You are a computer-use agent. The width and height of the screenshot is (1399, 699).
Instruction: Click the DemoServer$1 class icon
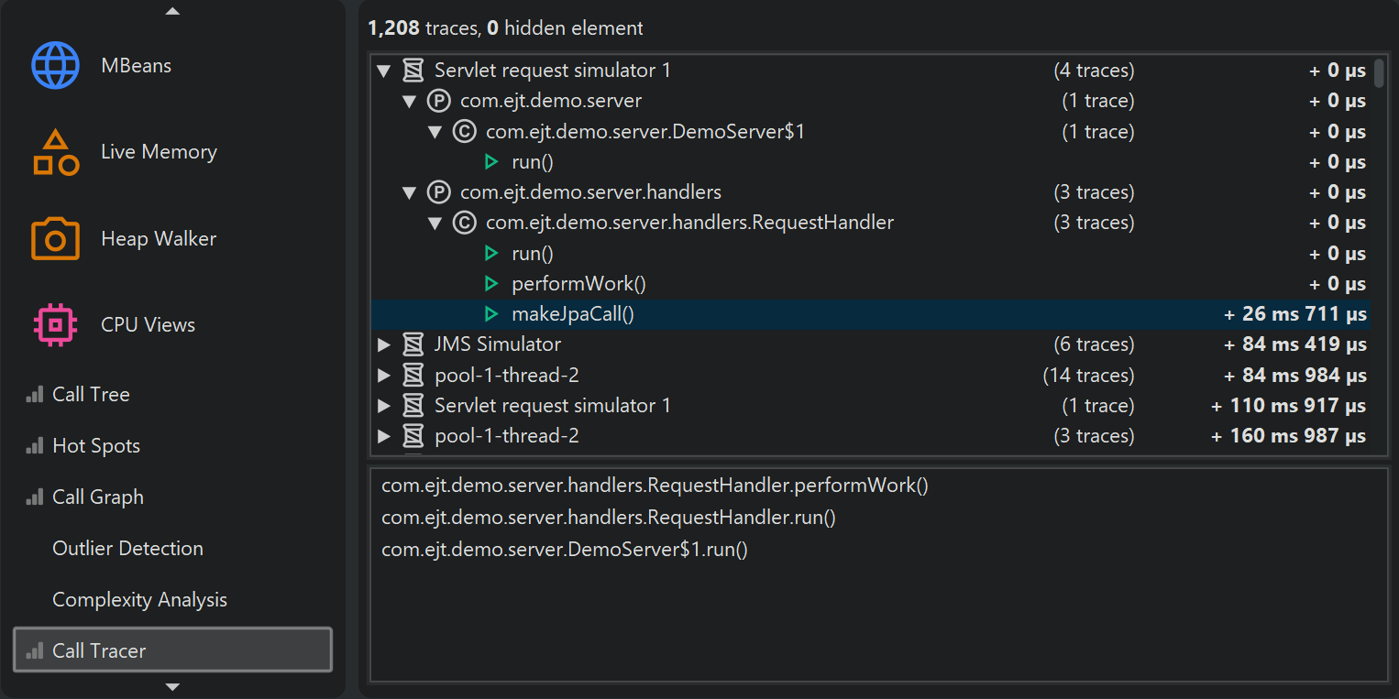coord(465,132)
